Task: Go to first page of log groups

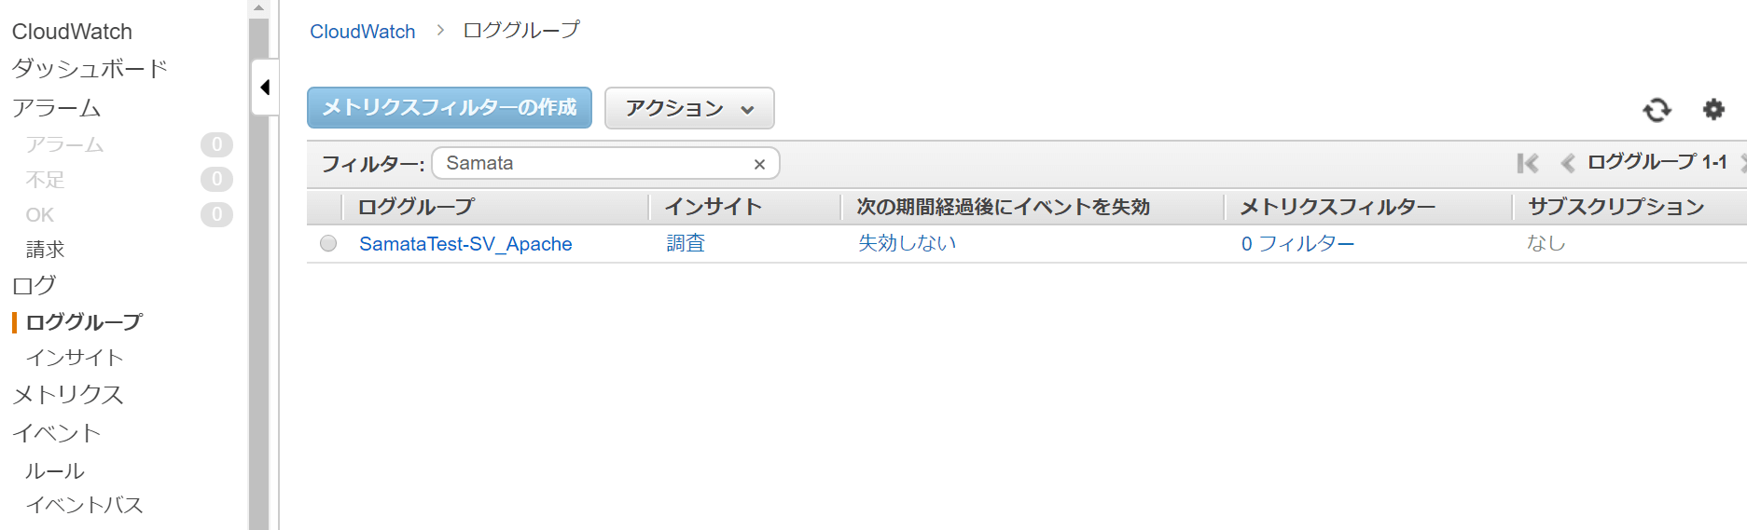Action: tap(1527, 163)
